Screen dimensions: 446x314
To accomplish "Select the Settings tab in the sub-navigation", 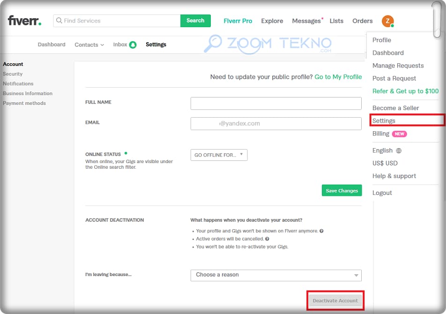I will pos(156,45).
